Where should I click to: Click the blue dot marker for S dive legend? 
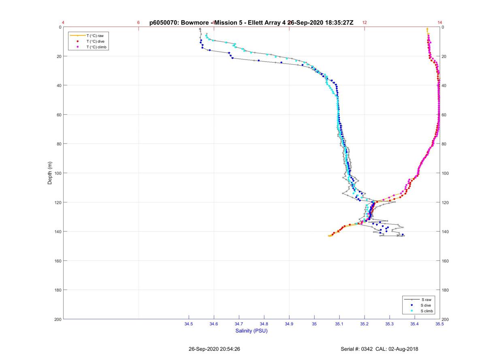coord(411,305)
